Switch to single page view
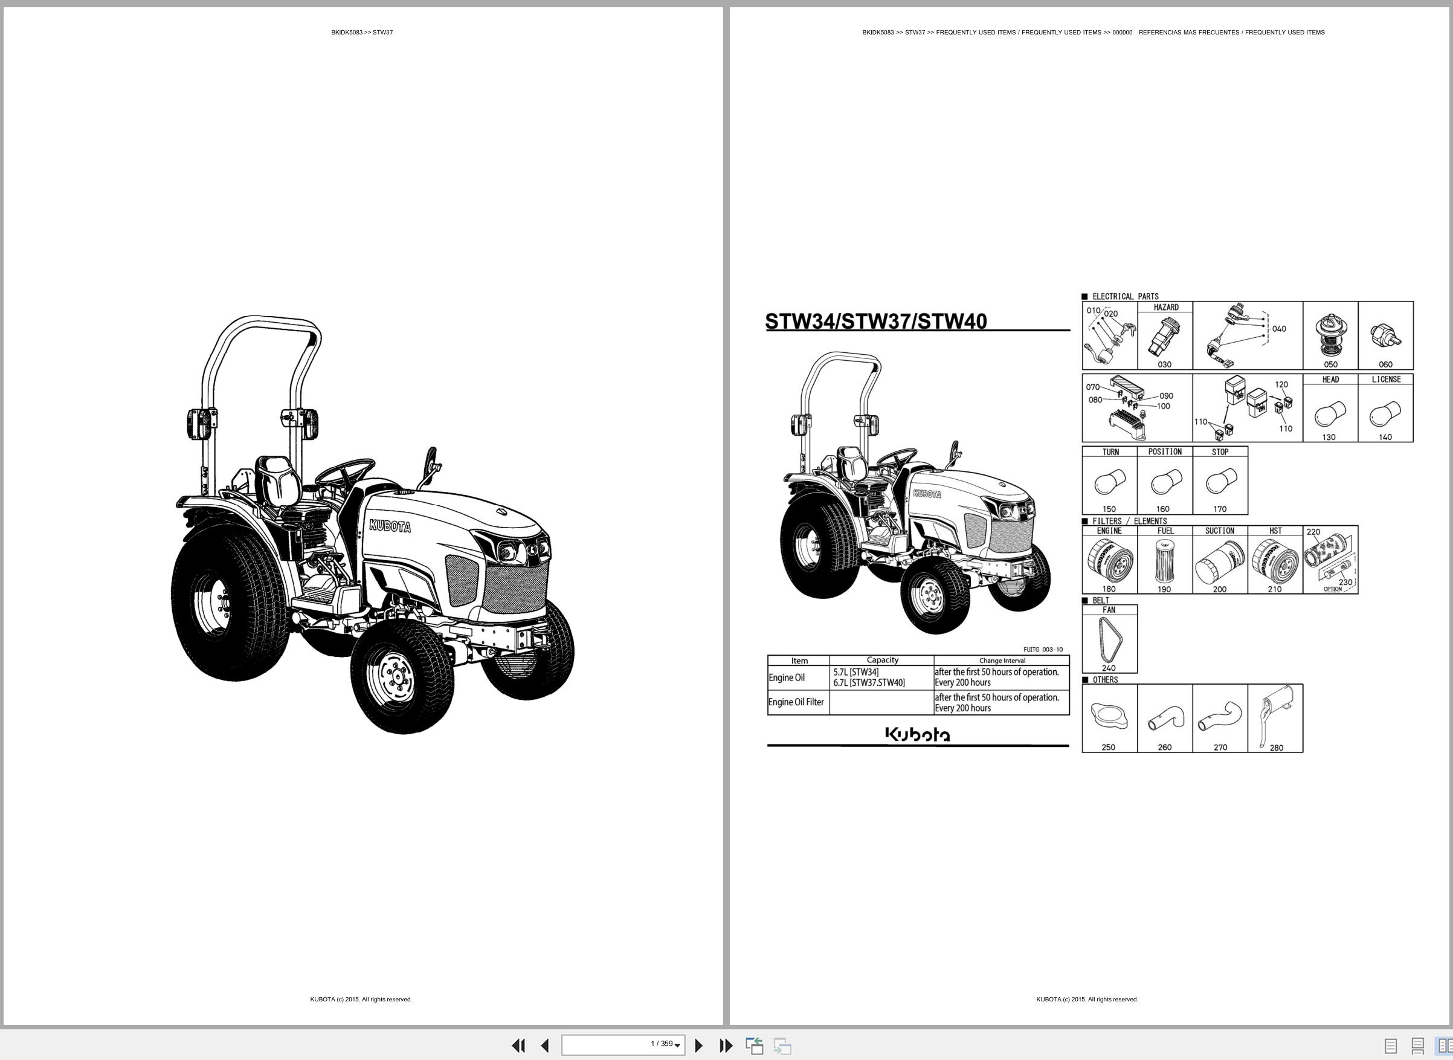 tap(1391, 1047)
